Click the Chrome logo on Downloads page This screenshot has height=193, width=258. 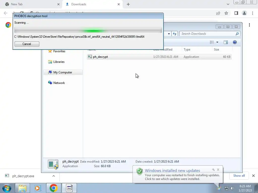click(8, 25)
